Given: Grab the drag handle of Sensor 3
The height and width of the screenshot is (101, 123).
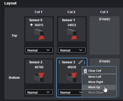Looking at the screenshot, I should point(60,62).
